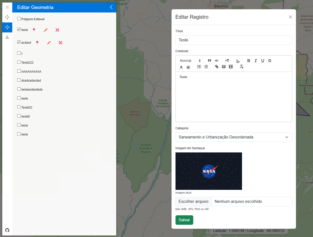Insert a link with the link icon

coord(217,67)
